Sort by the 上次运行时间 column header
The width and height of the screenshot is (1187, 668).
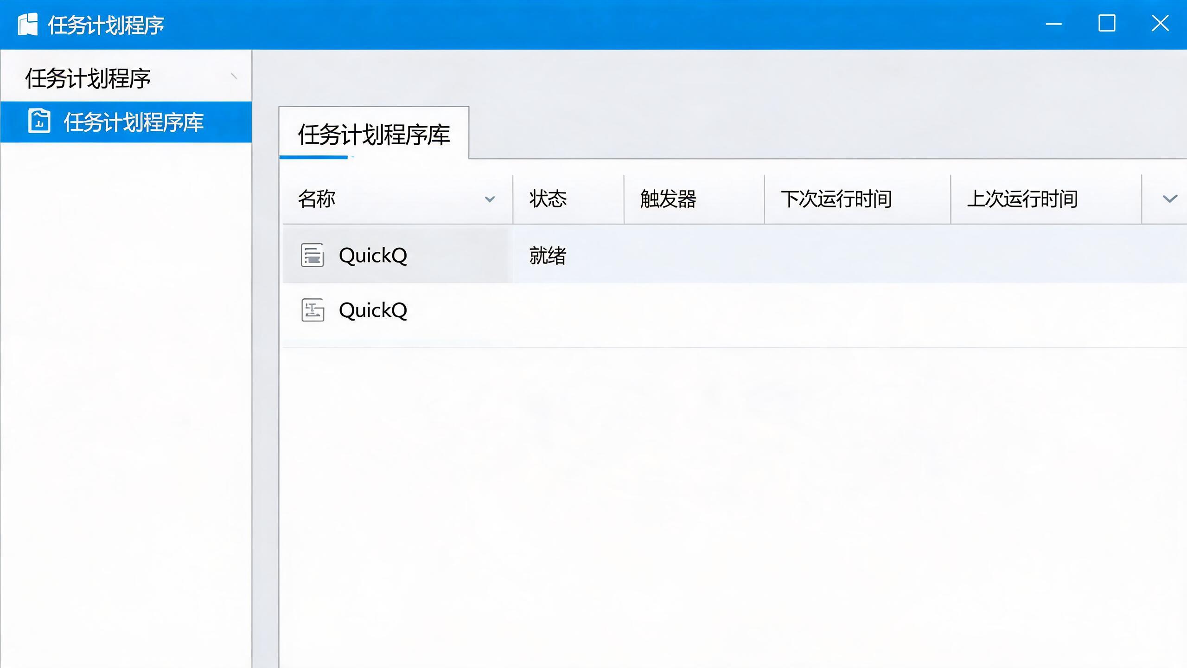point(1046,199)
